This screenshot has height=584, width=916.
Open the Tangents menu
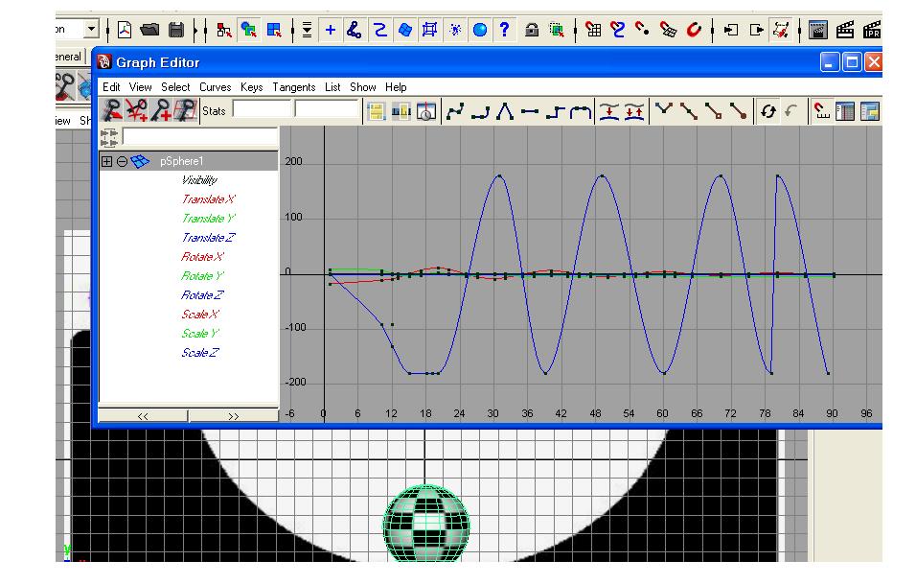point(294,87)
